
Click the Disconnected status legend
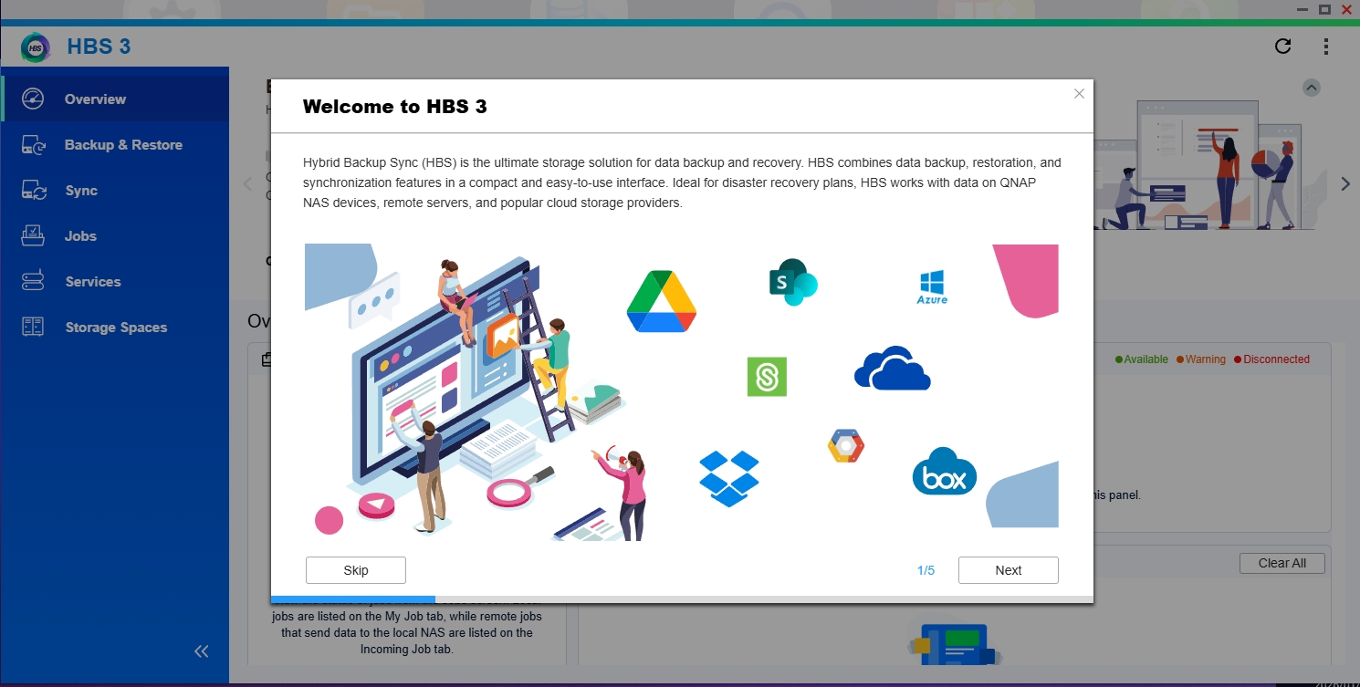[1271, 359]
